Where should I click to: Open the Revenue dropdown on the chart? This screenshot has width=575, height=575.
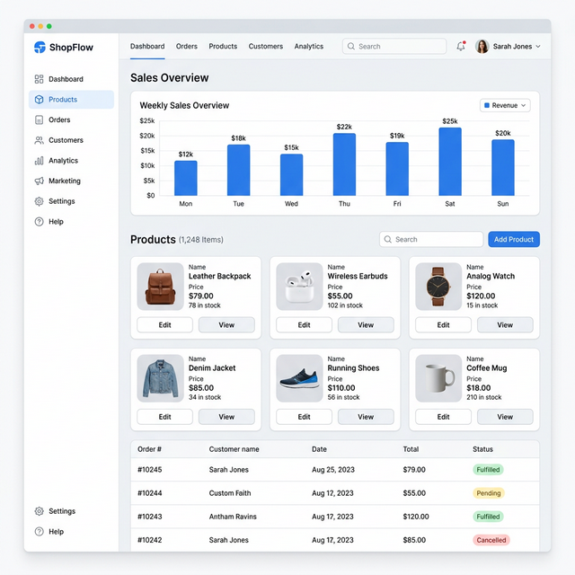pos(505,105)
